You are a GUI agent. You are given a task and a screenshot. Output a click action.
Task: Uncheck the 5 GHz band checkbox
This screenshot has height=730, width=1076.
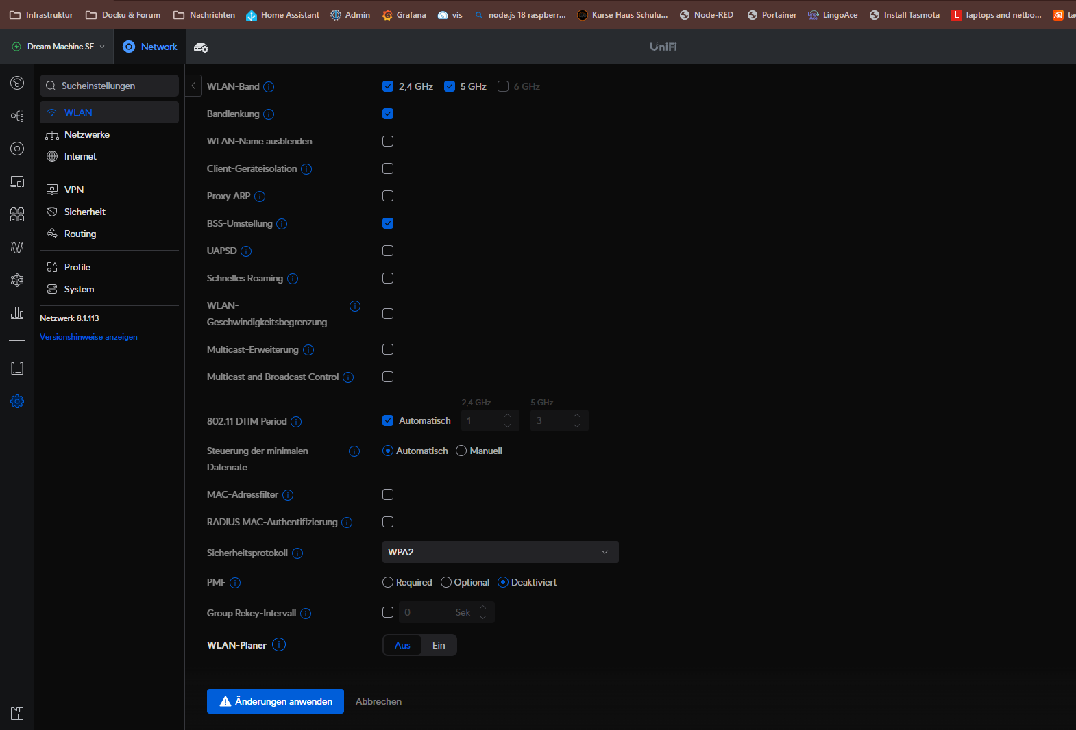pyautogui.click(x=450, y=86)
